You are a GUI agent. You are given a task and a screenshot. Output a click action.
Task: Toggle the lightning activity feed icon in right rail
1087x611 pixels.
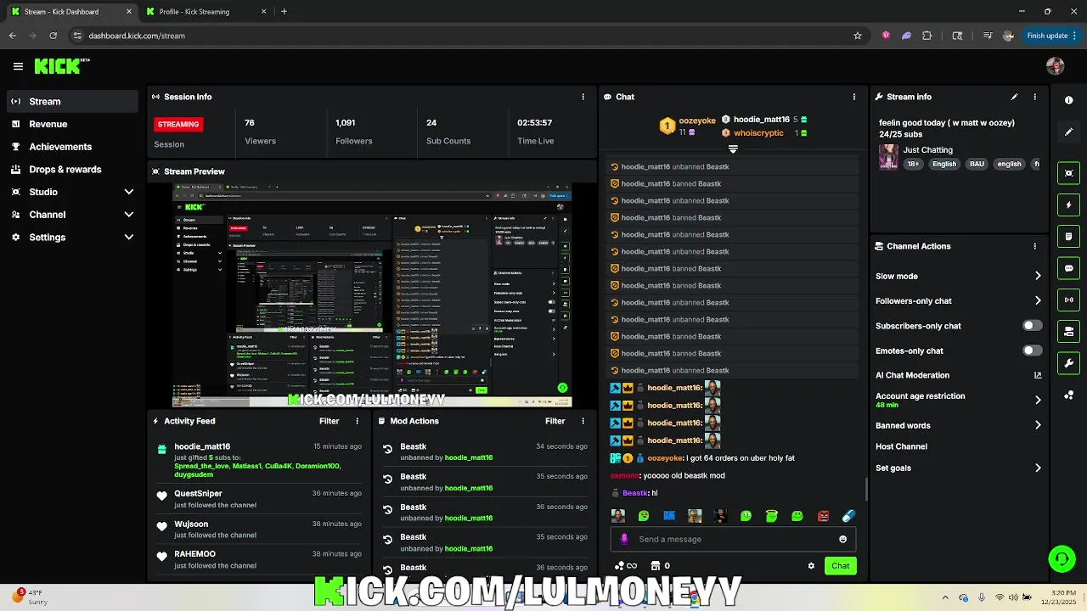pos(1068,205)
